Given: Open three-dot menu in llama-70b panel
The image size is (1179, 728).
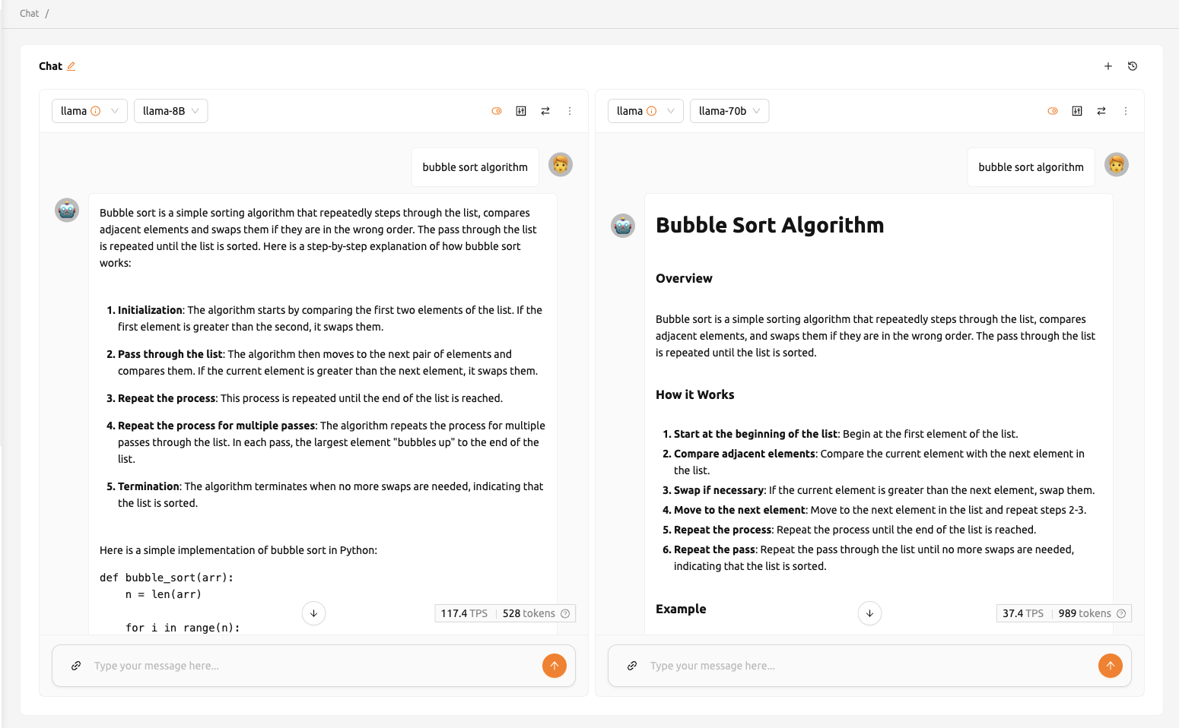Looking at the screenshot, I should [1126, 111].
